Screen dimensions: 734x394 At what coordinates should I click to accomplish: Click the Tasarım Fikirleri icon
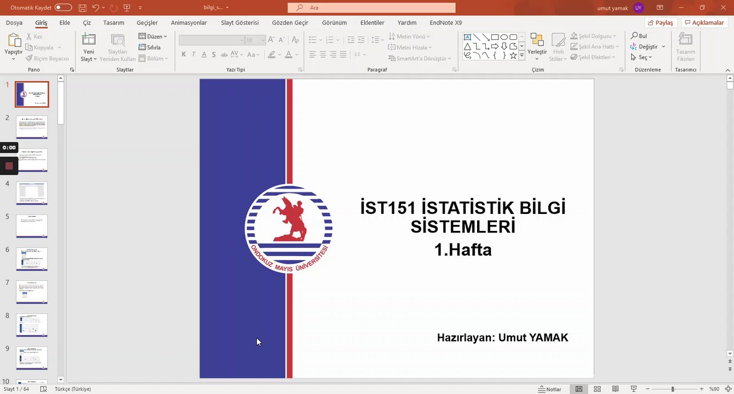686,39
